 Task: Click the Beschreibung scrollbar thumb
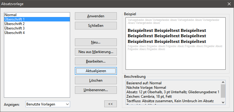223,91
